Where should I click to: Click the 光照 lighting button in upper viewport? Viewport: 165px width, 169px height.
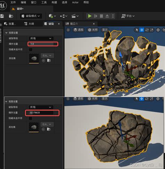[x=93, y=30]
